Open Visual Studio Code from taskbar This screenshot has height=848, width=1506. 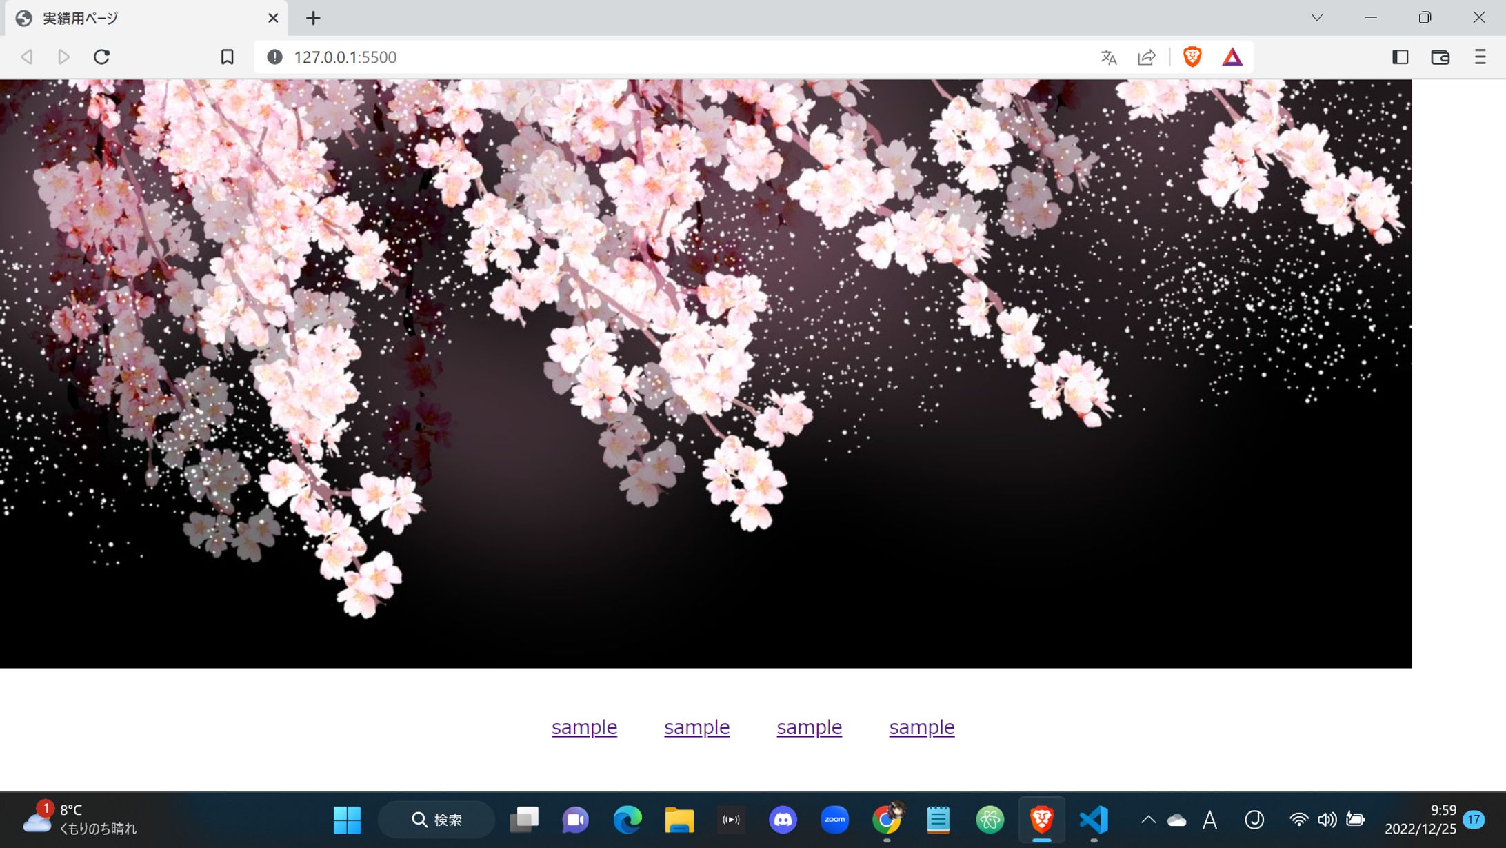coord(1094,820)
